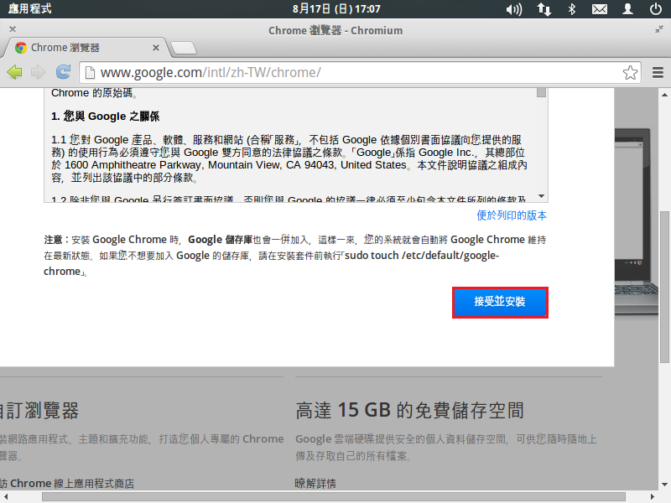Click the 接受並安裝 button
Image resolution: width=671 pixels, height=503 pixels.
click(500, 303)
